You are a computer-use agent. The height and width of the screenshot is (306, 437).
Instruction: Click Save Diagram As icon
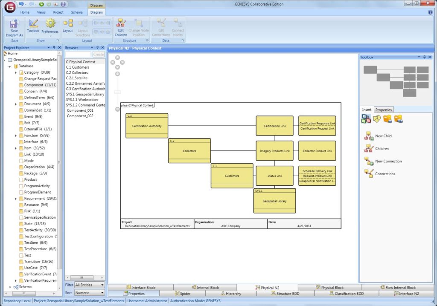[x=14, y=28]
